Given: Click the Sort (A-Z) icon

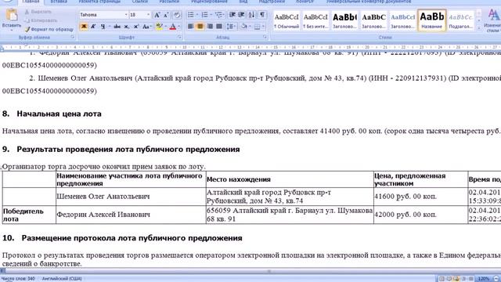Looking at the screenshot, I should 251,15.
